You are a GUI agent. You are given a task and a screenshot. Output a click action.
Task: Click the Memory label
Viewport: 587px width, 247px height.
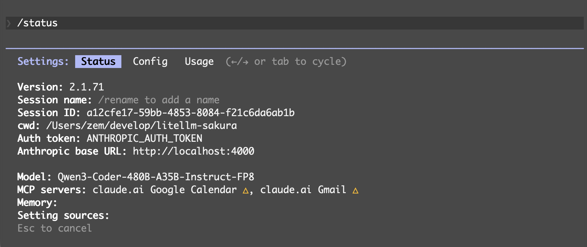click(x=37, y=202)
